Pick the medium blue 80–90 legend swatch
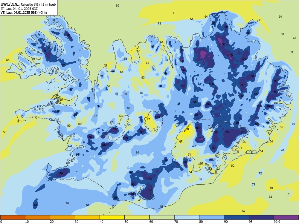299x224 pixels. pos(212,217)
